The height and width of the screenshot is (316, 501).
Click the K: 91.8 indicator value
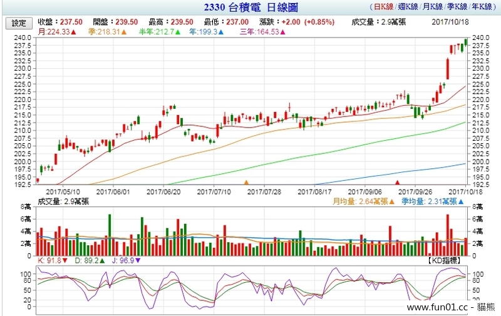tap(53, 261)
